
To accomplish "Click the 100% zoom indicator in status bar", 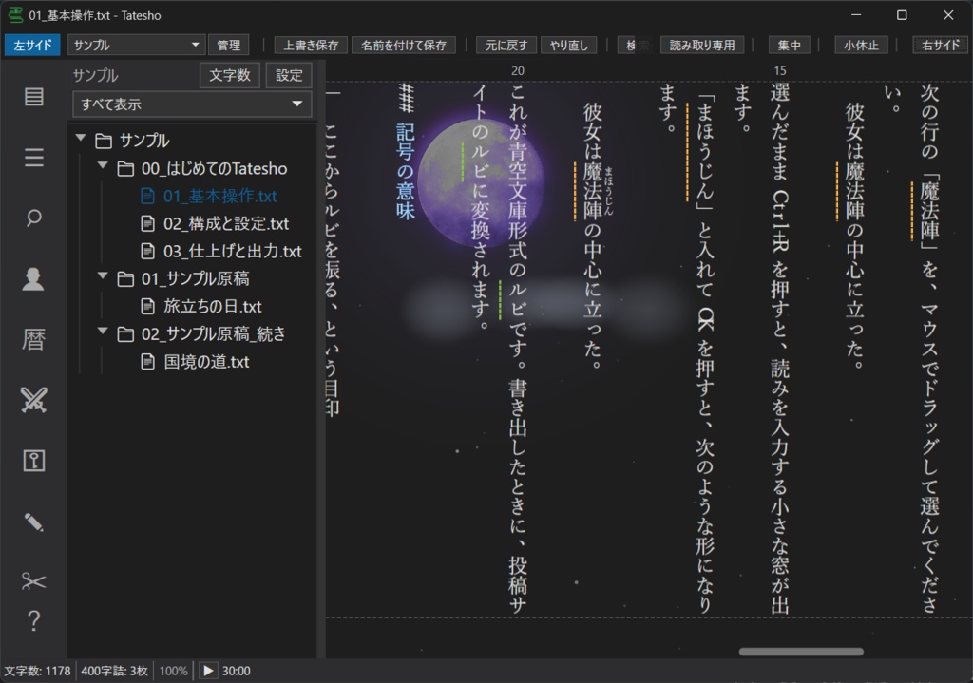I will pos(173,671).
